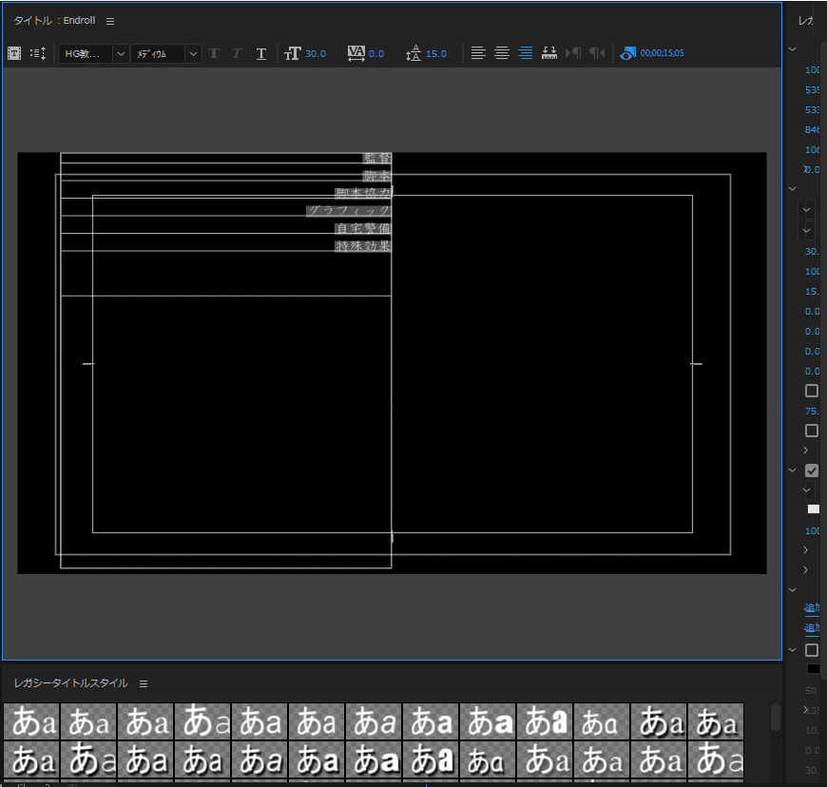This screenshot has width=827, height=787.
Task: Click the white fill color swatch
Action: click(813, 509)
